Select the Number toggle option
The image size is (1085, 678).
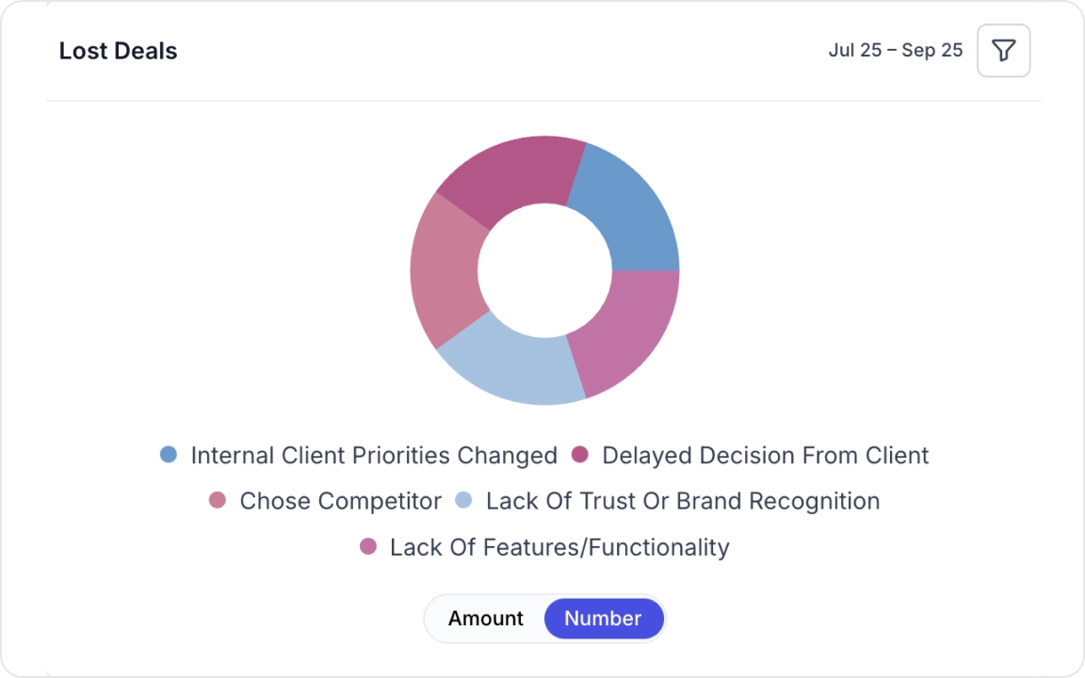click(x=603, y=619)
